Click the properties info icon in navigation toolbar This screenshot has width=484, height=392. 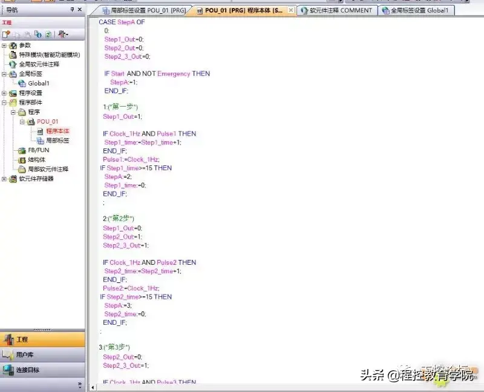(x=38, y=35)
